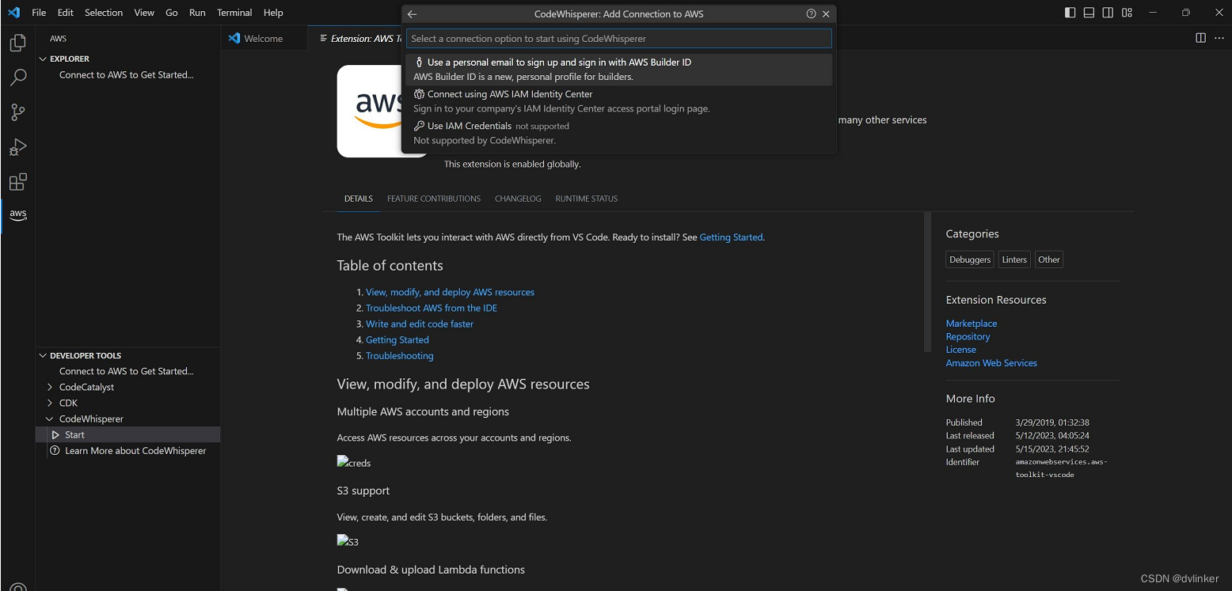Open the AWS Toolkit activity bar icon
This screenshot has height=591, width=1232.
pyautogui.click(x=17, y=214)
